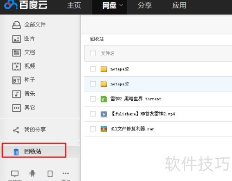
Task: Click the 回收站 breadcrumb title
Action: click(97, 39)
